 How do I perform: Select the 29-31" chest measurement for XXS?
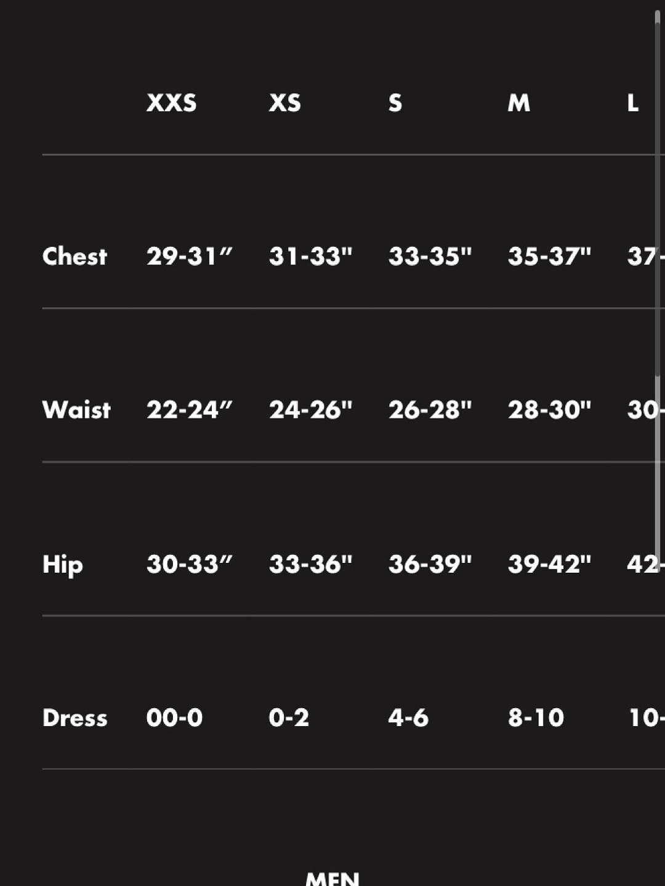(x=189, y=256)
